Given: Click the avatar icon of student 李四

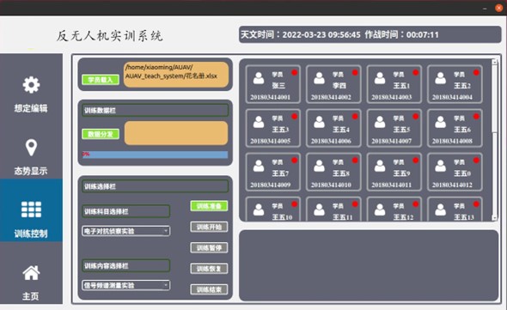Looking at the screenshot, I should pyautogui.click(x=319, y=78).
